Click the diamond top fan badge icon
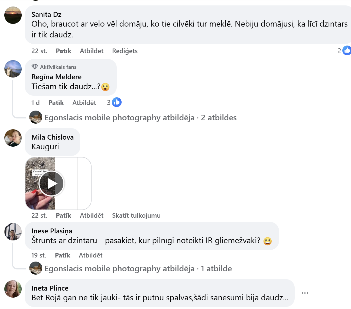Viewport: 351px width, 309px height. coord(35,67)
